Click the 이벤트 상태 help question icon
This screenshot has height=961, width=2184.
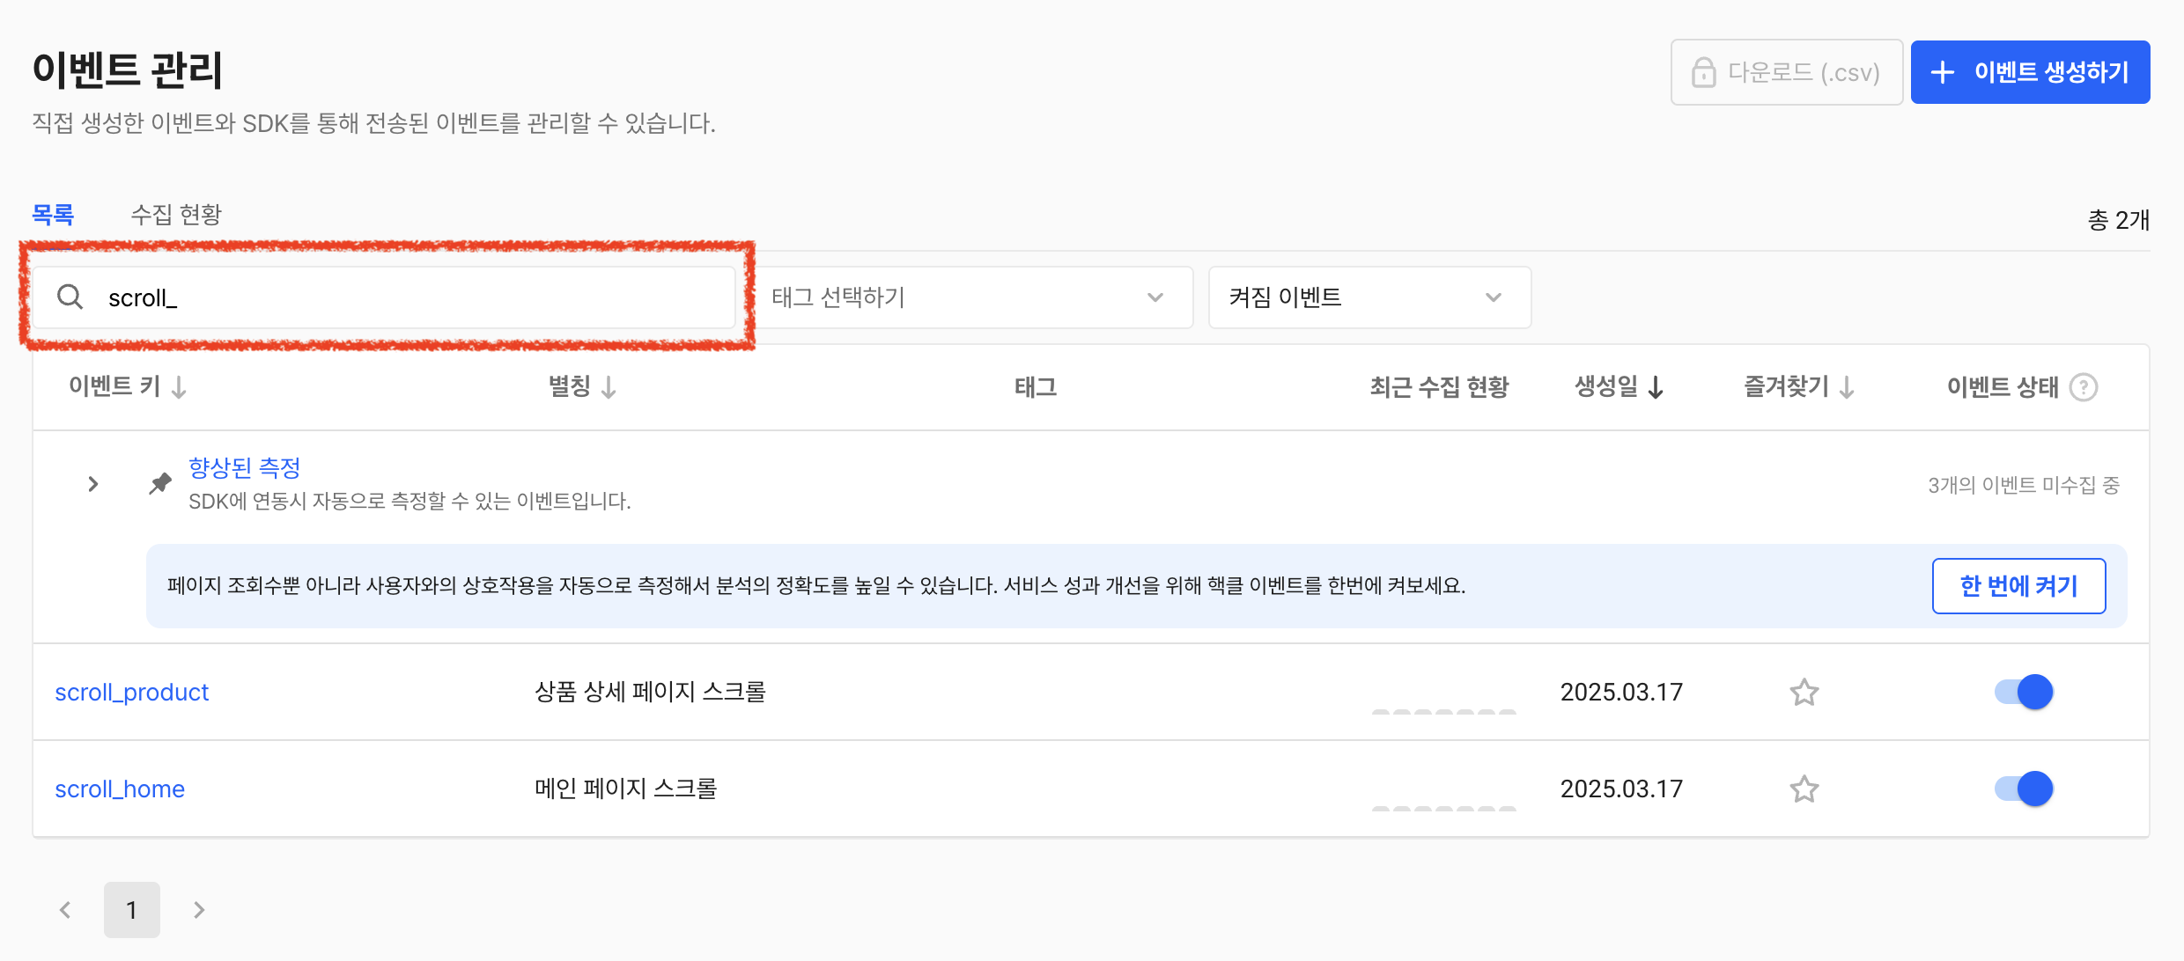tap(2084, 387)
